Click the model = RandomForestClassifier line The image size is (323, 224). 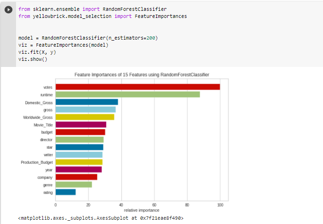coord(88,38)
